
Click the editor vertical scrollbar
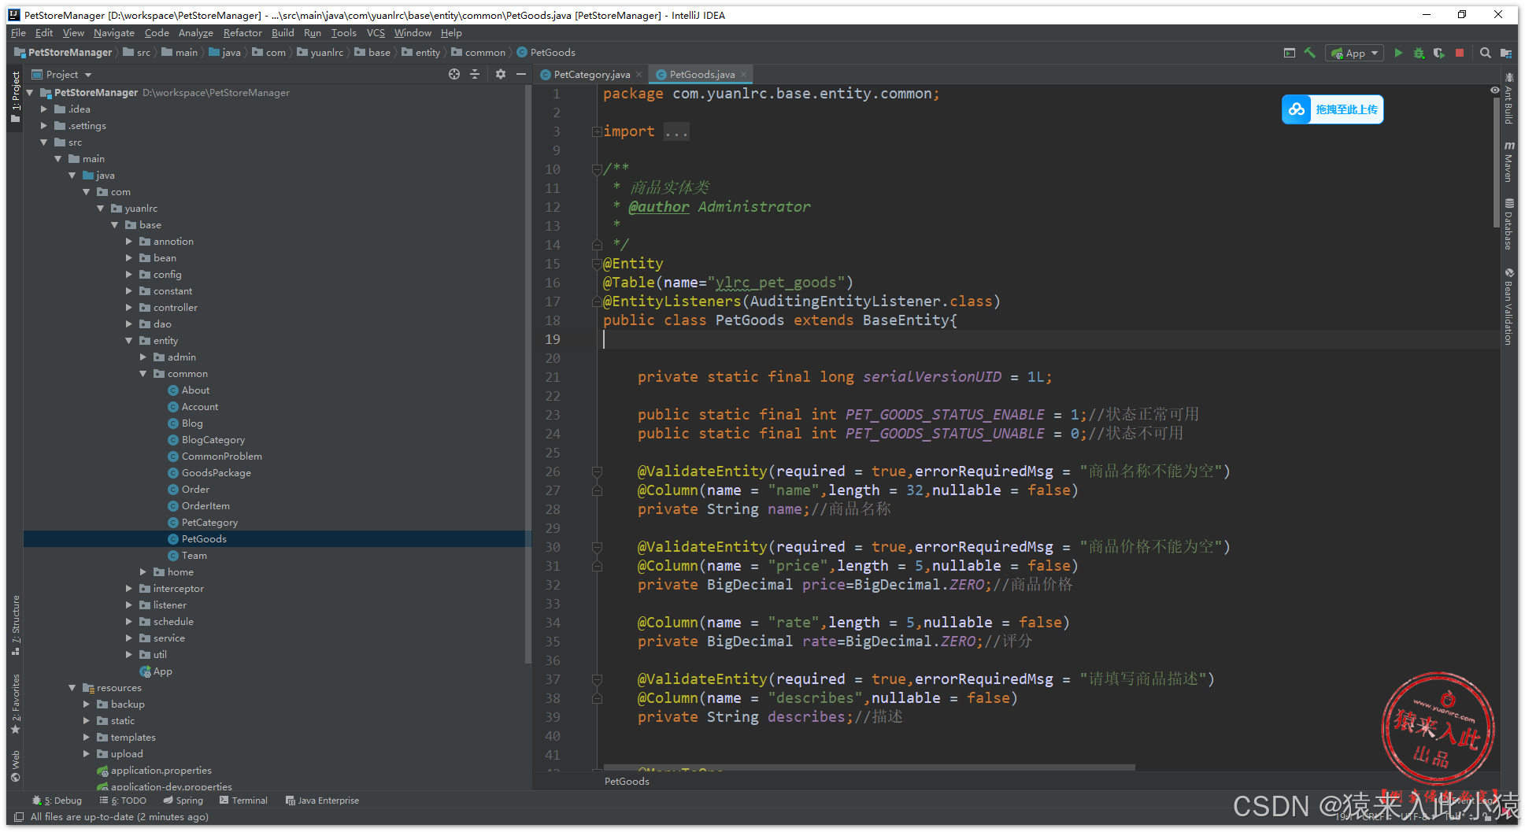[1497, 164]
